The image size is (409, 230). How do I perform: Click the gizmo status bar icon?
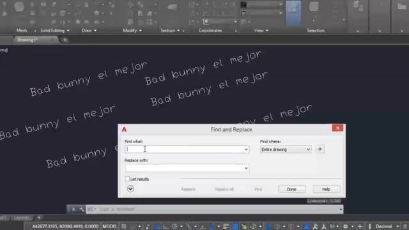click(291, 226)
